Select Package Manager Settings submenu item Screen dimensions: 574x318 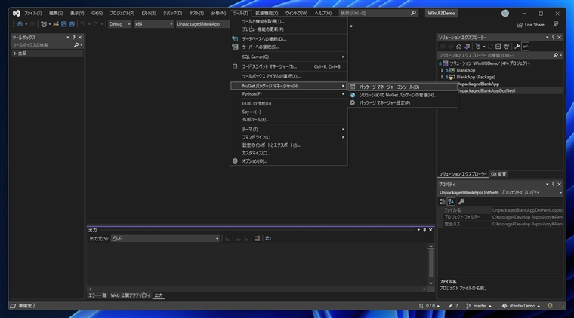[403, 103]
